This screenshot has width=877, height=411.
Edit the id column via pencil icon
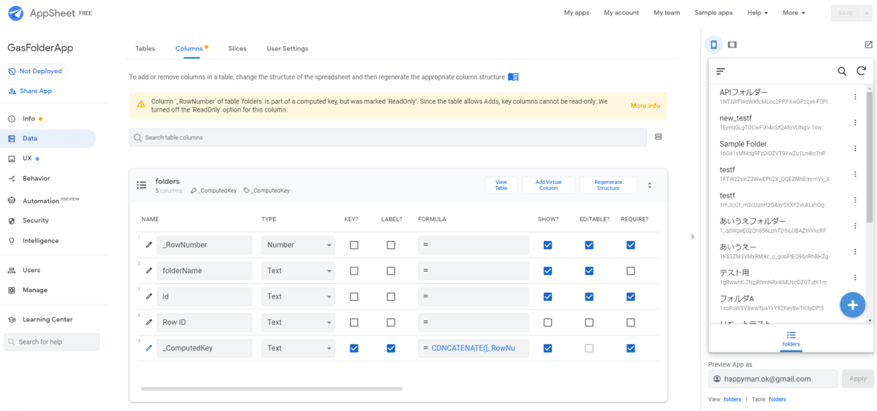pyautogui.click(x=149, y=296)
